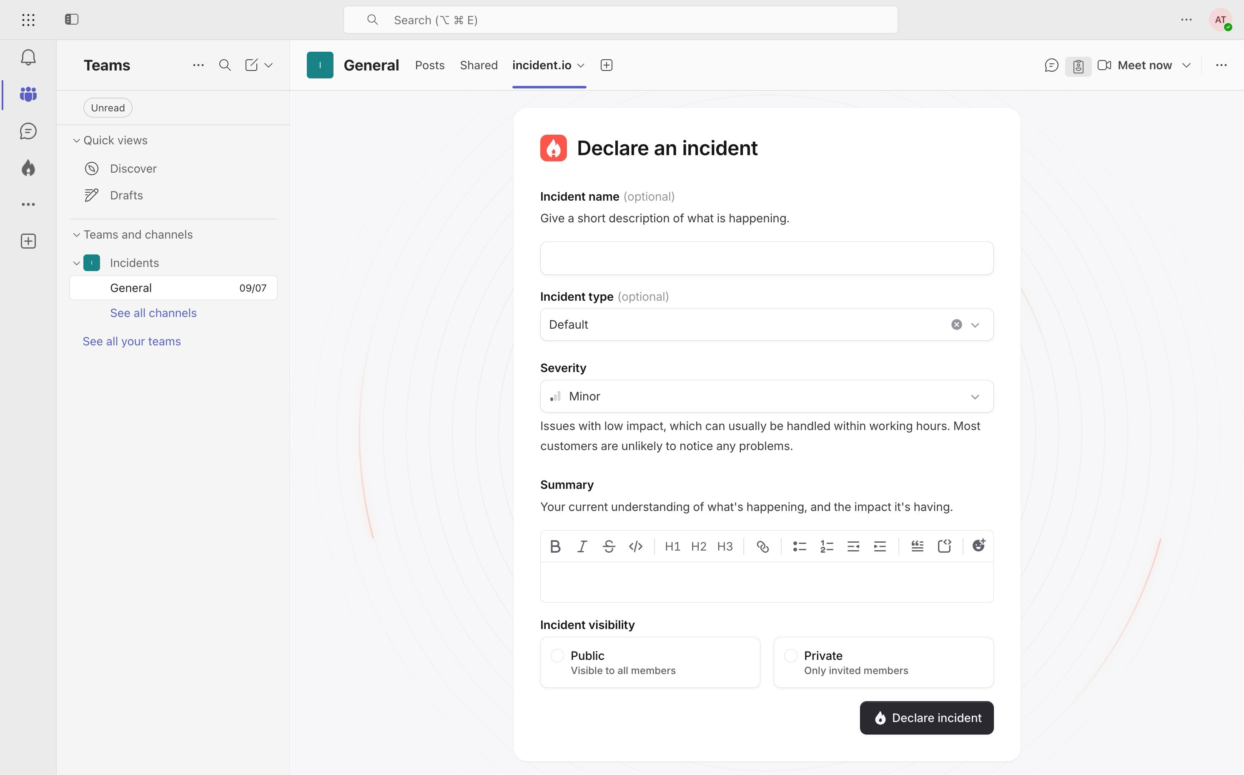
Task: Insert an emoji in Summary
Action: pyautogui.click(x=979, y=545)
